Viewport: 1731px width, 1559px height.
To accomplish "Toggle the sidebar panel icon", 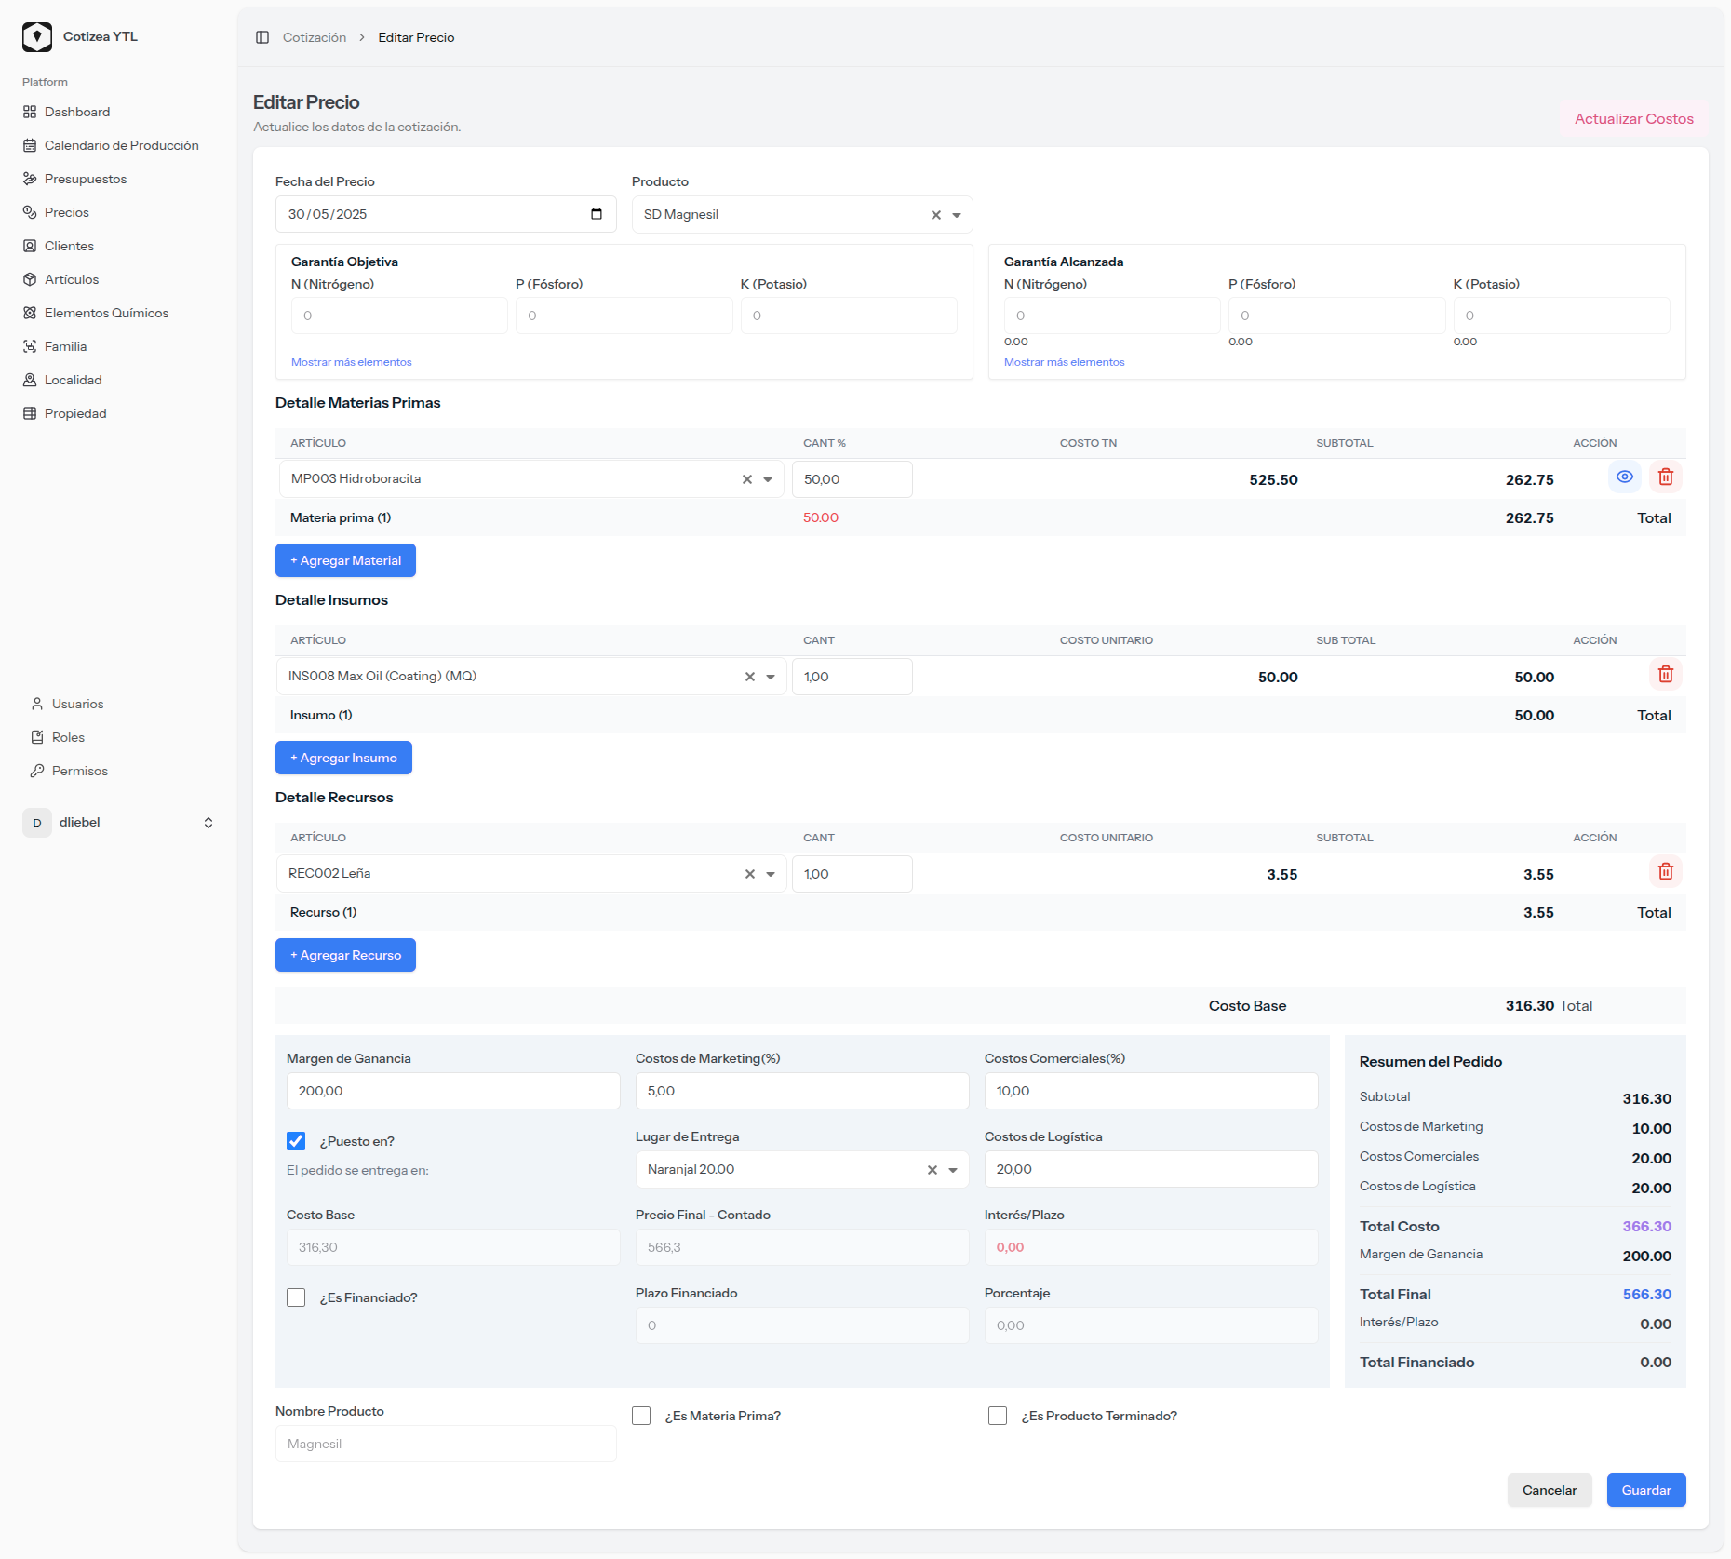I will pos(262,37).
